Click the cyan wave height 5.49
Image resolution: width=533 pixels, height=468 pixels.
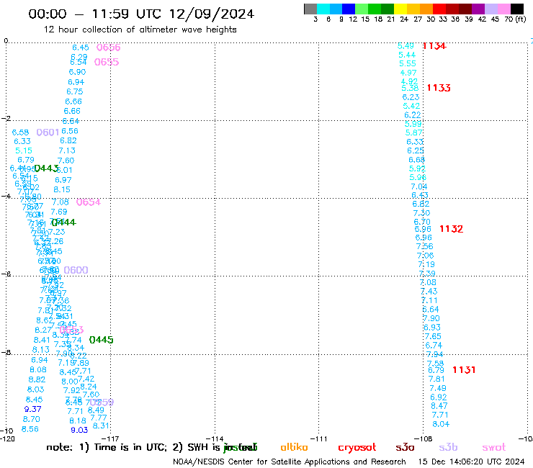click(406, 46)
